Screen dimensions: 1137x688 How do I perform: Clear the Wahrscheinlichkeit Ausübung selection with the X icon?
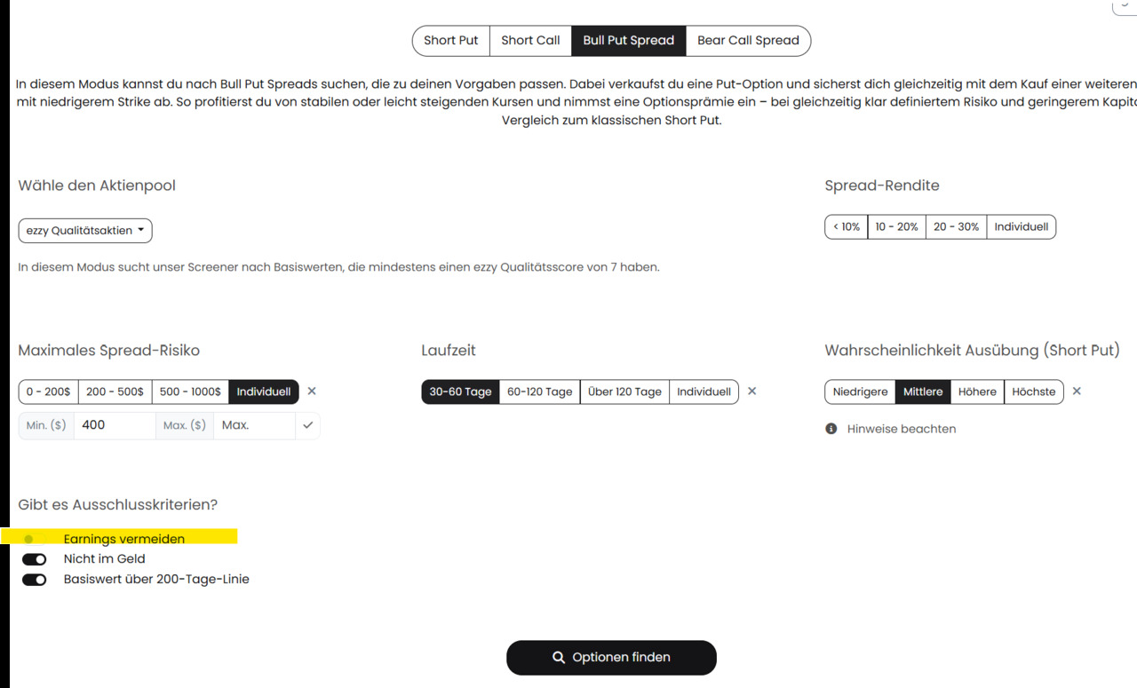click(1077, 391)
